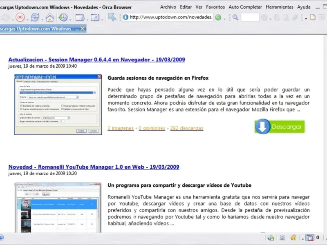The image size is (327, 245).
Task: Click the blue arrow pointer toolbar icon
Action: coord(112,17)
